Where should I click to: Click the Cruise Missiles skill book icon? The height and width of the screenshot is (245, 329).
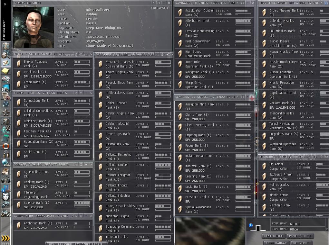coord(264,13)
